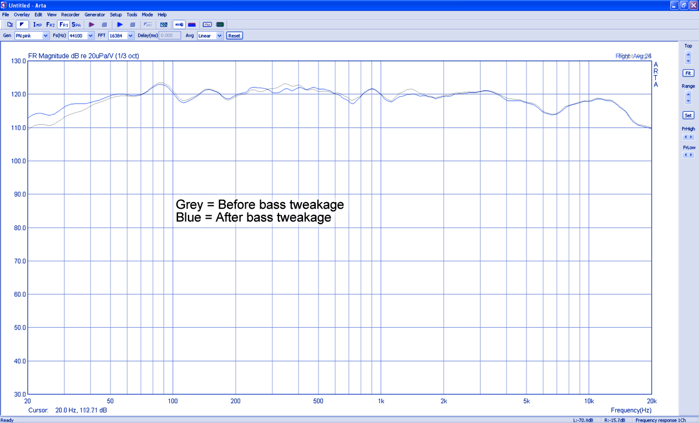699x423 pixels.
Task: Toggle the impulse marker toolbar icon
Action: point(22,24)
